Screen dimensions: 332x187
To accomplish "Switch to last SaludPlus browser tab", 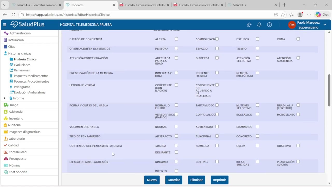I will point(252,5).
